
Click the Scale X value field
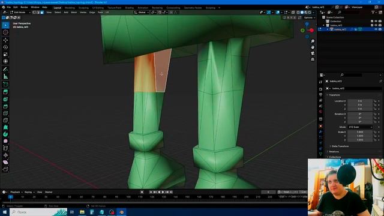[360, 132]
